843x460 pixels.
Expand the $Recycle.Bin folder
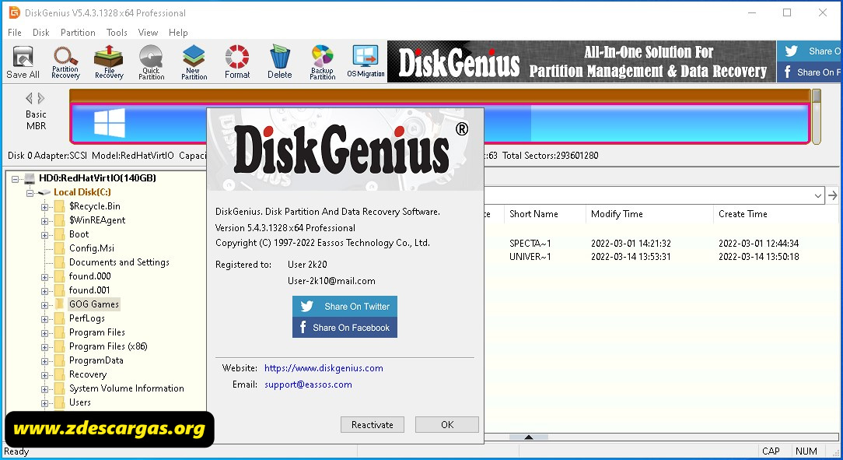coord(44,207)
